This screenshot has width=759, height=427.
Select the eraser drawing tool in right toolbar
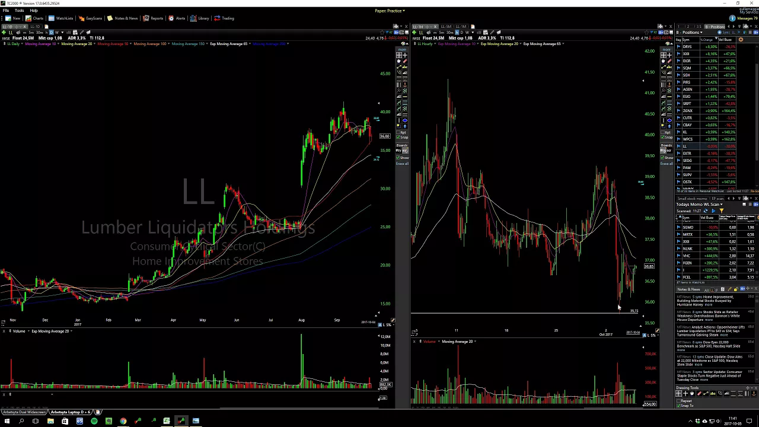[x=669, y=61]
